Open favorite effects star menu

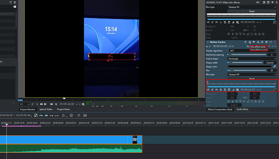tap(63, 115)
